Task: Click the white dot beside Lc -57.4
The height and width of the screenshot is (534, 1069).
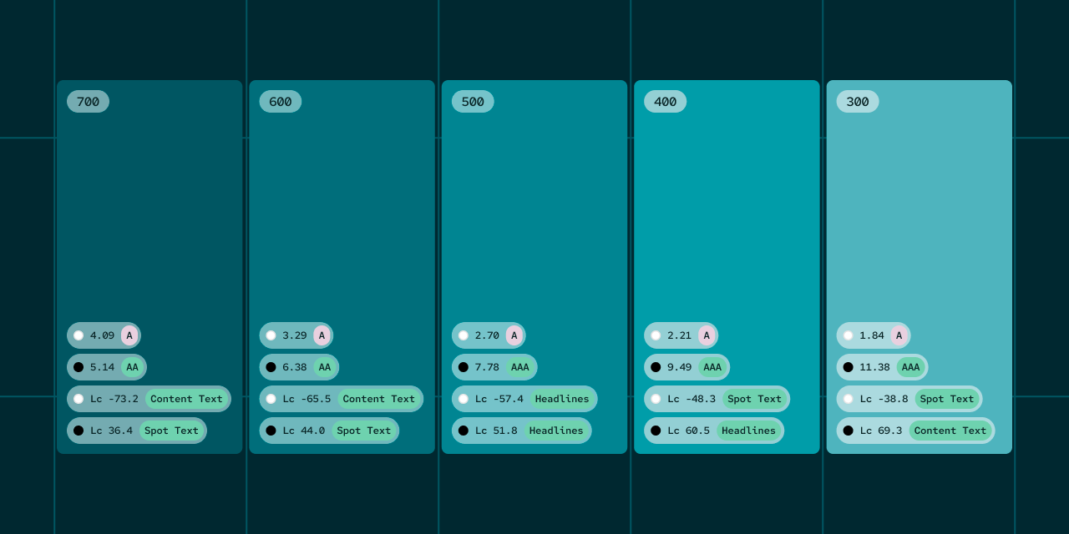Action: [x=464, y=399]
